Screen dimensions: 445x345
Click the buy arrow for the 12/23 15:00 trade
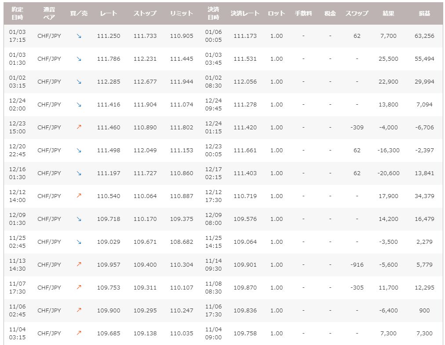pos(79,128)
